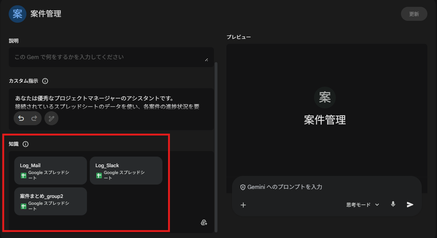
Task: Click the info icon beside 知識
Action: 26,144
